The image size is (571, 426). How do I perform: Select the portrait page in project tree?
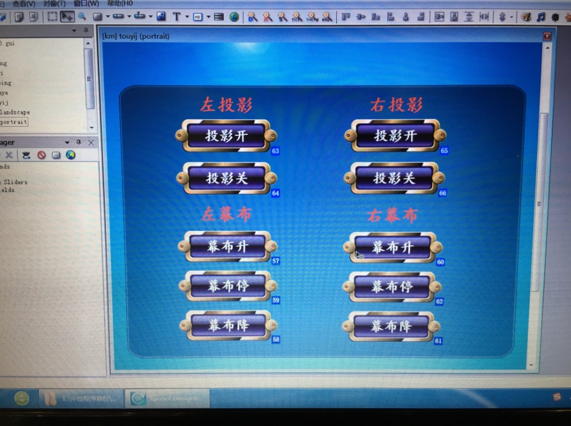point(14,122)
